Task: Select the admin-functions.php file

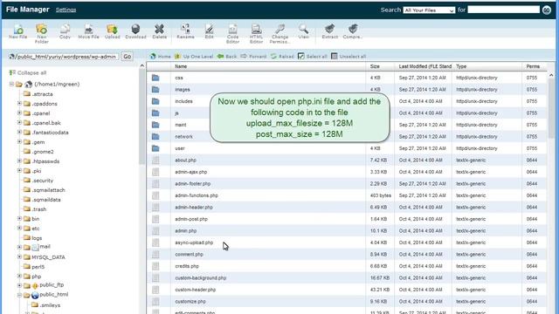Action: click(x=346, y=195)
